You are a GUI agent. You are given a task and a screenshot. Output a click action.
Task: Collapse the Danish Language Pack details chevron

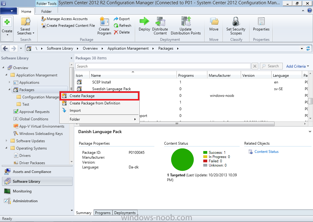pos(310,132)
